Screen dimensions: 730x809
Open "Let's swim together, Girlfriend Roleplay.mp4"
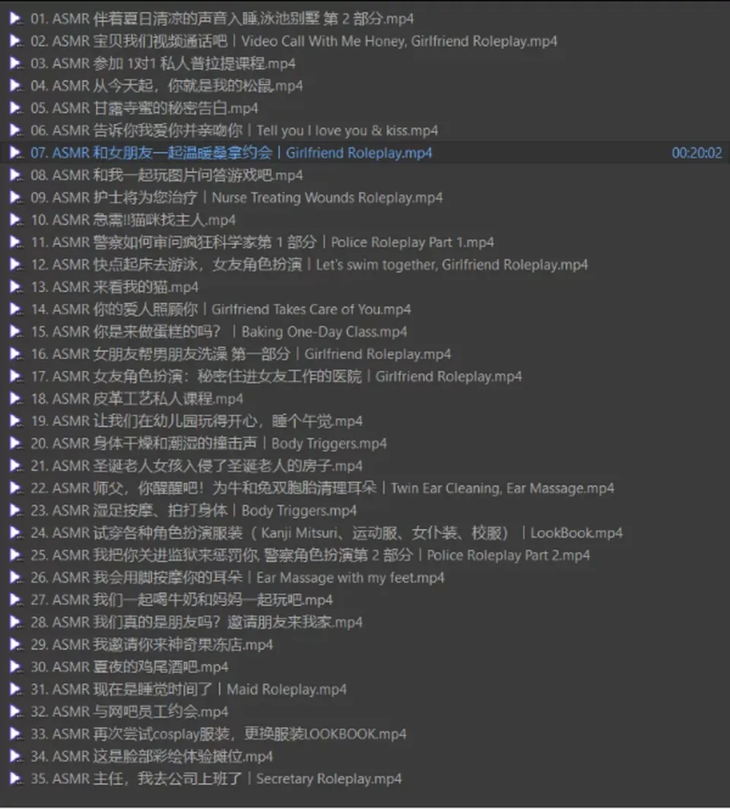[x=309, y=265]
